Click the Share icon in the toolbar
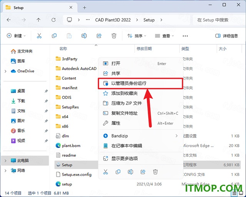The width and height of the screenshot is (246, 197). [99, 36]
